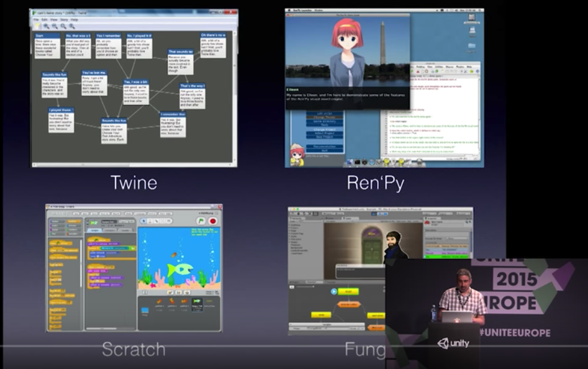
Task: Open the Plugins menu in the script editor
Action: tap(459, 66)
